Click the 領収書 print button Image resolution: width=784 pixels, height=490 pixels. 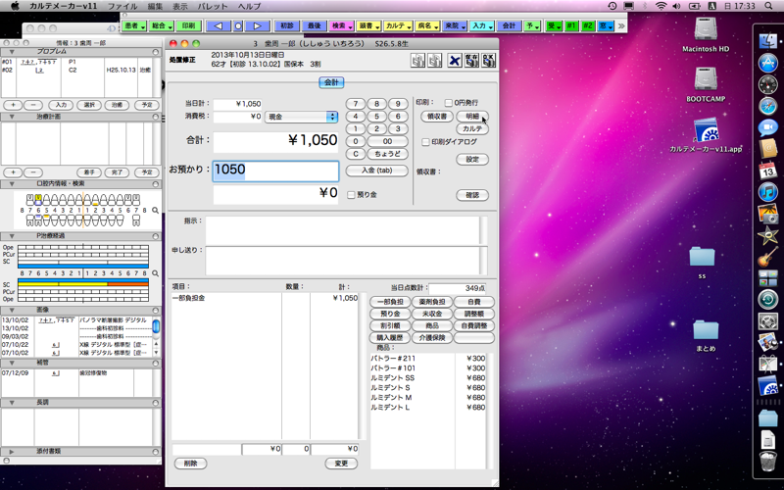[x=437, y=116]
